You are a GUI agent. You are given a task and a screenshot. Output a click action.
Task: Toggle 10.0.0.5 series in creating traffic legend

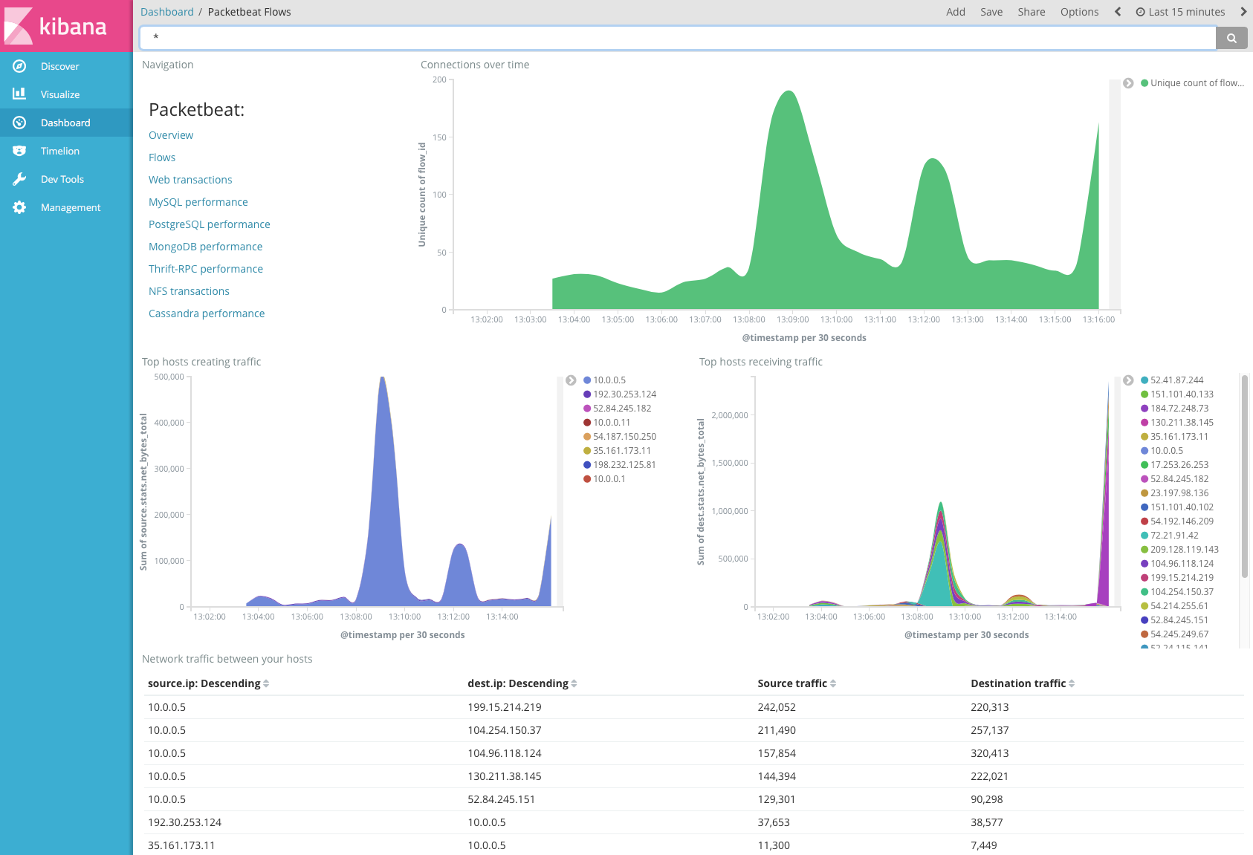click(x=609, y=380)
